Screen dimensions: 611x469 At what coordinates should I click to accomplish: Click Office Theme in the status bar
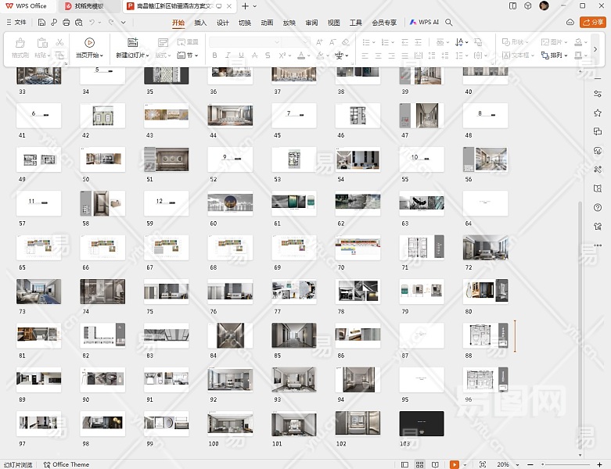click(x=66, y=464)
